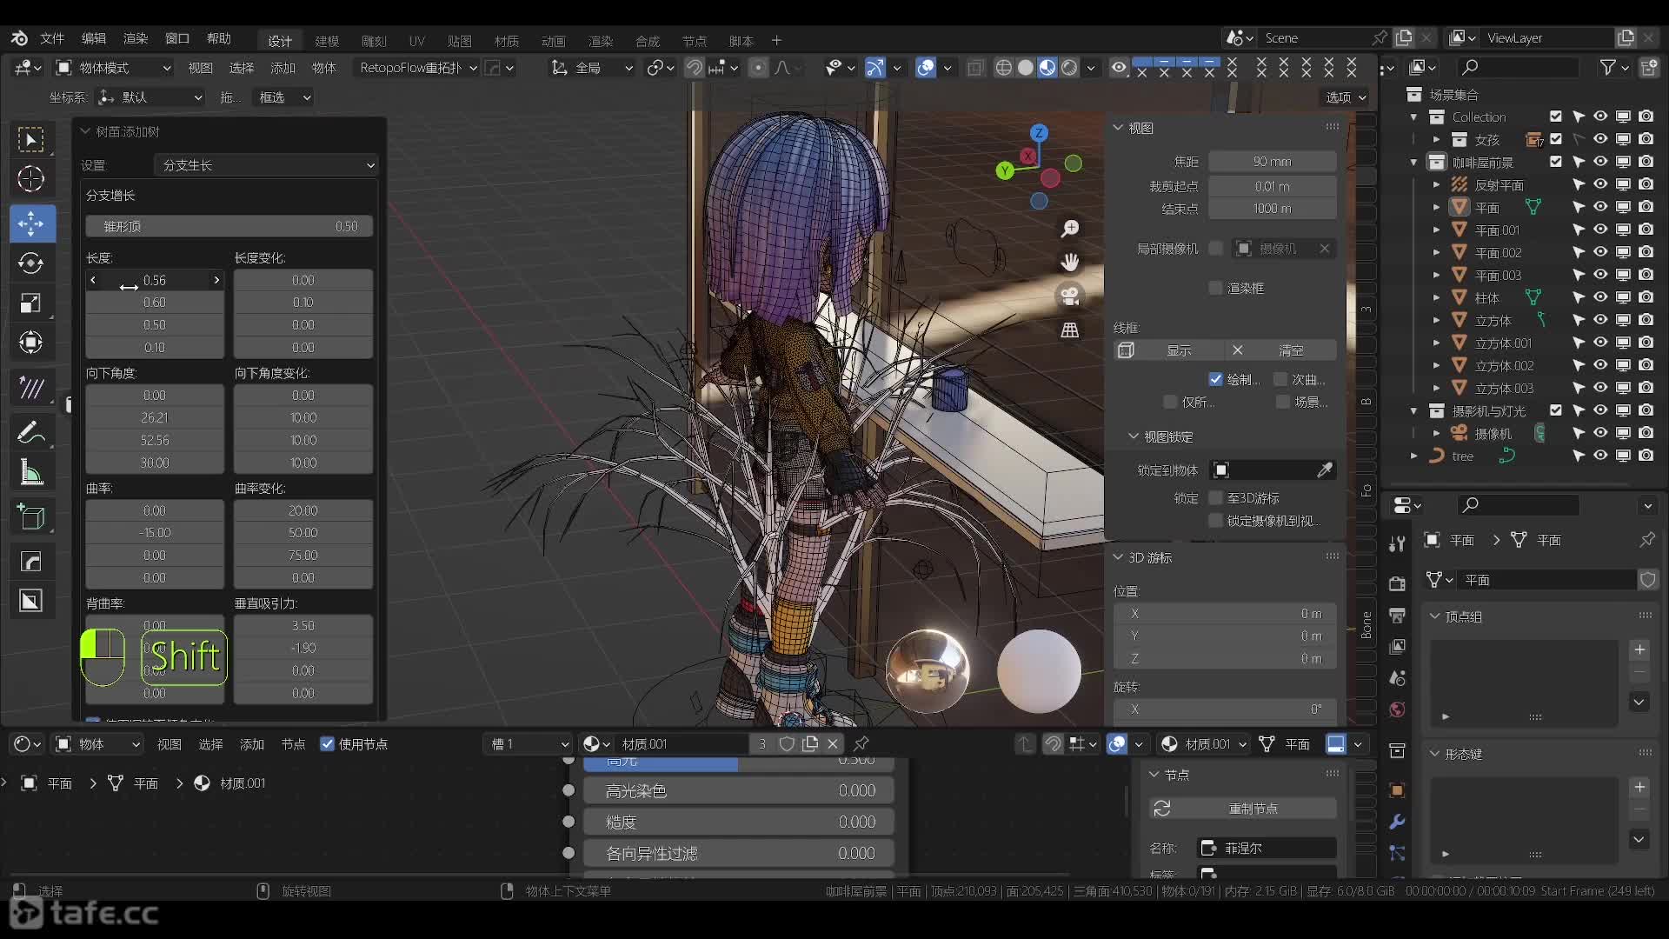Viewport: 1669px width, 939px height.
Task: Click the Z axis on navigation gizmo
Action: pyautogui.click(x=1039, y=133)
